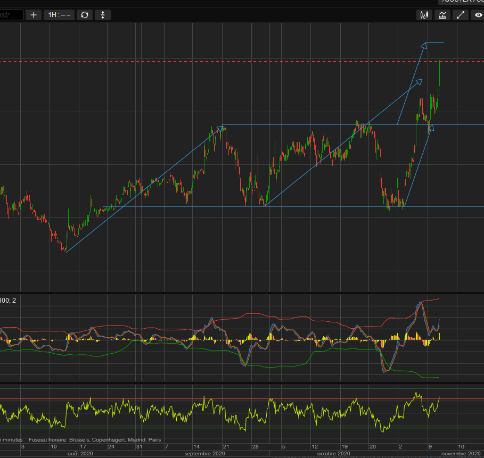Click the AJOUTER button at top right
This screenshot has width=484, height=458.
point(460,2)
